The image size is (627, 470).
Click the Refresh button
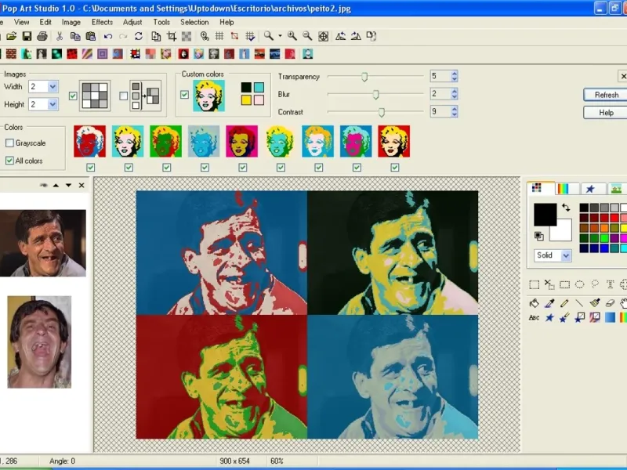point(606,95)
